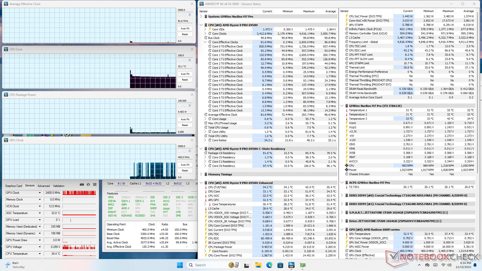Click the fan icon beside the Power RPM row

(x=346, y=170)
